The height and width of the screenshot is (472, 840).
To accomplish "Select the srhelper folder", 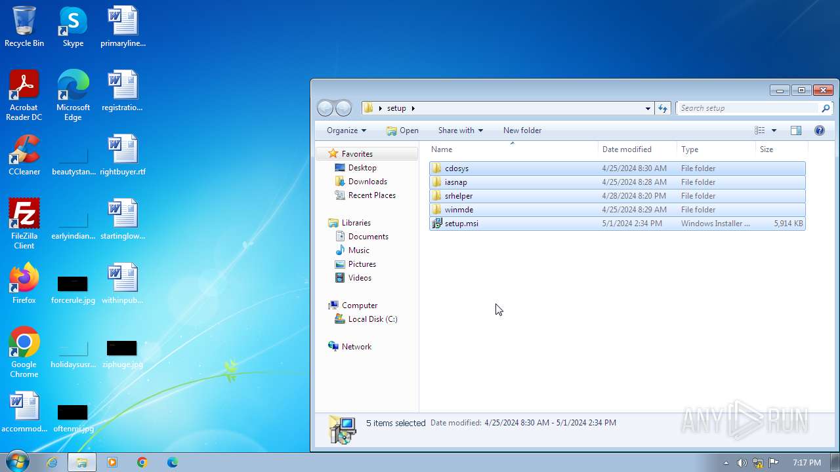I will 617,196.
